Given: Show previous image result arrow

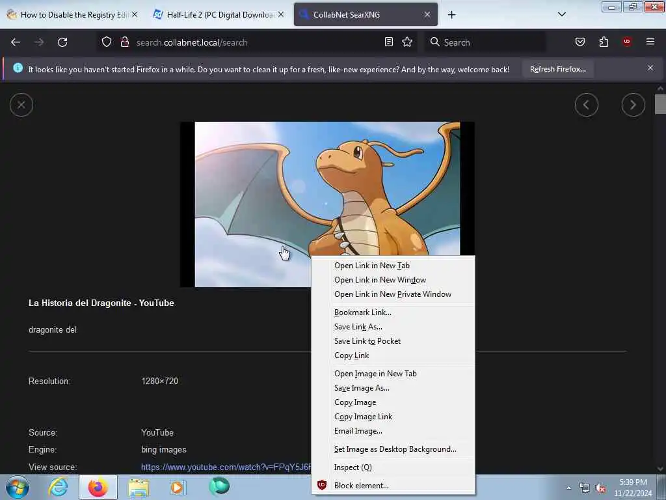Looking at the screenshot, I should tap(586, 105).
